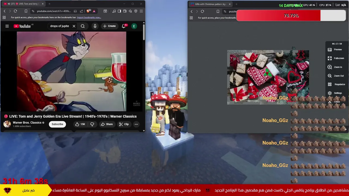
Task: Click the Clip button below the video
Action: (124, 124)
